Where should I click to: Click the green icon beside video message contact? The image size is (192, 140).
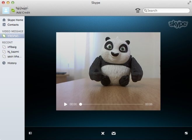click(x=4, y=36)
